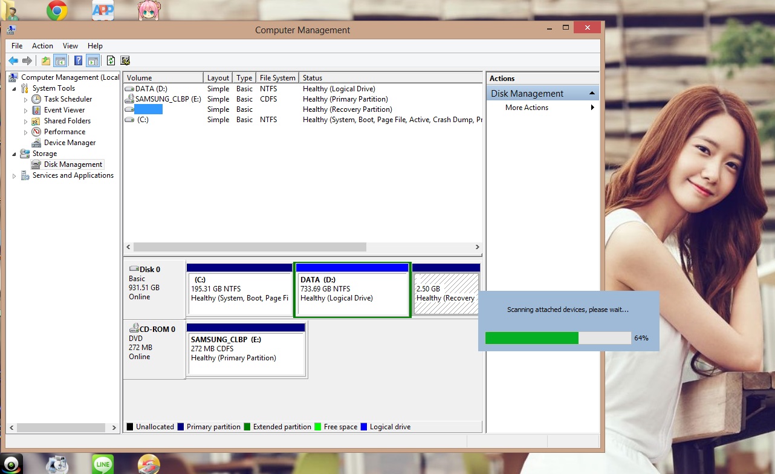Click the Task Scheduler clock icon
Viewport: 775px width, 474px height.
(37, 99)
